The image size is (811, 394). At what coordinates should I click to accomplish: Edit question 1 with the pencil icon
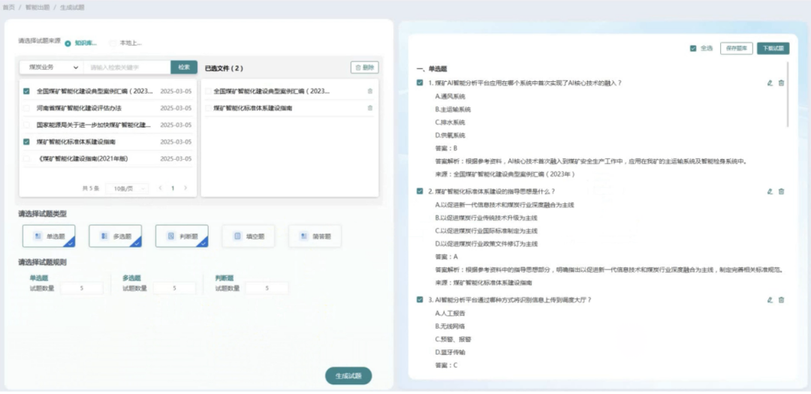[x=770, y=83]
